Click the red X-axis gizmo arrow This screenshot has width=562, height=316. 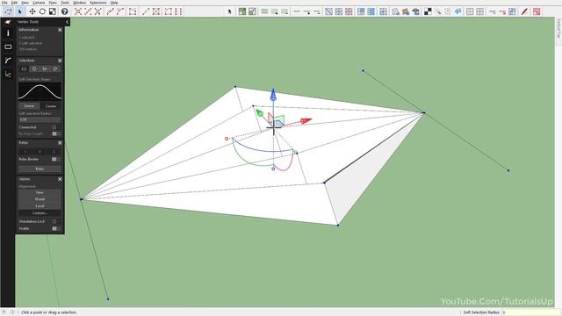tap(306, 121)
